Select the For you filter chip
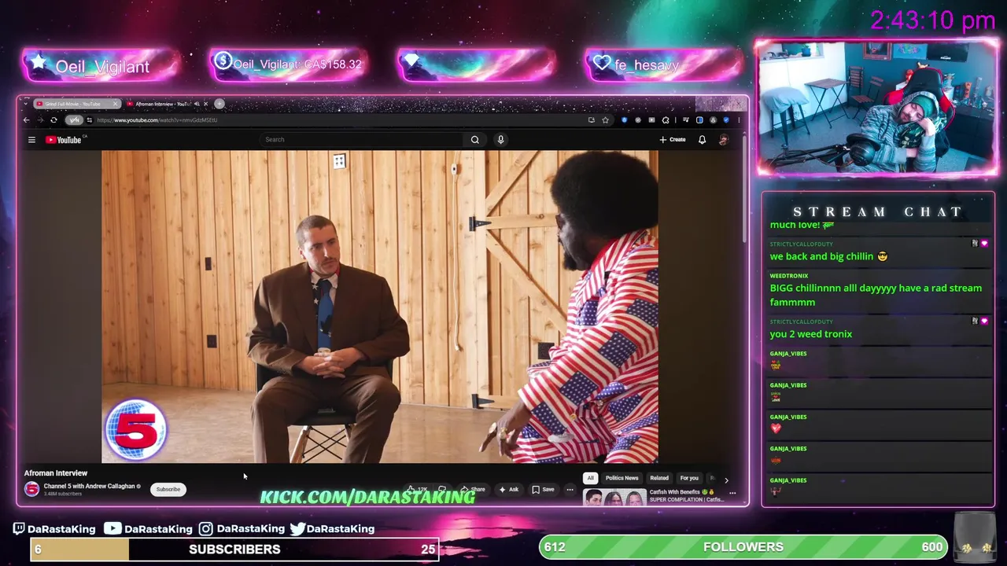This screenshot has height=566, width=1007. click(689, 478)
